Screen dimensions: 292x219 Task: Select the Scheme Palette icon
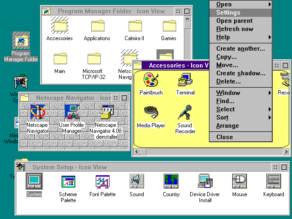(68, 182)
